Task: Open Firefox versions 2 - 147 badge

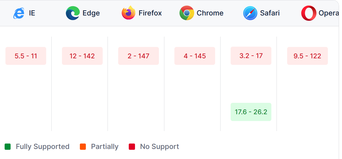Action: pyautogui.click(x=139, y=56)
